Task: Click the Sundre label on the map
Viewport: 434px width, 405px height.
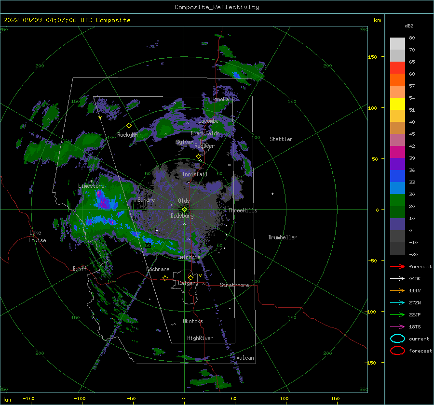Action: click(x=146, y=199)
